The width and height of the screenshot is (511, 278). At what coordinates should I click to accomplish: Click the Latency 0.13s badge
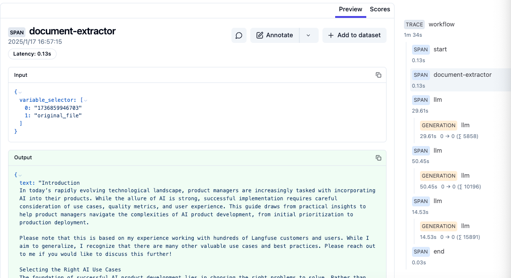[x=32, y=54]
